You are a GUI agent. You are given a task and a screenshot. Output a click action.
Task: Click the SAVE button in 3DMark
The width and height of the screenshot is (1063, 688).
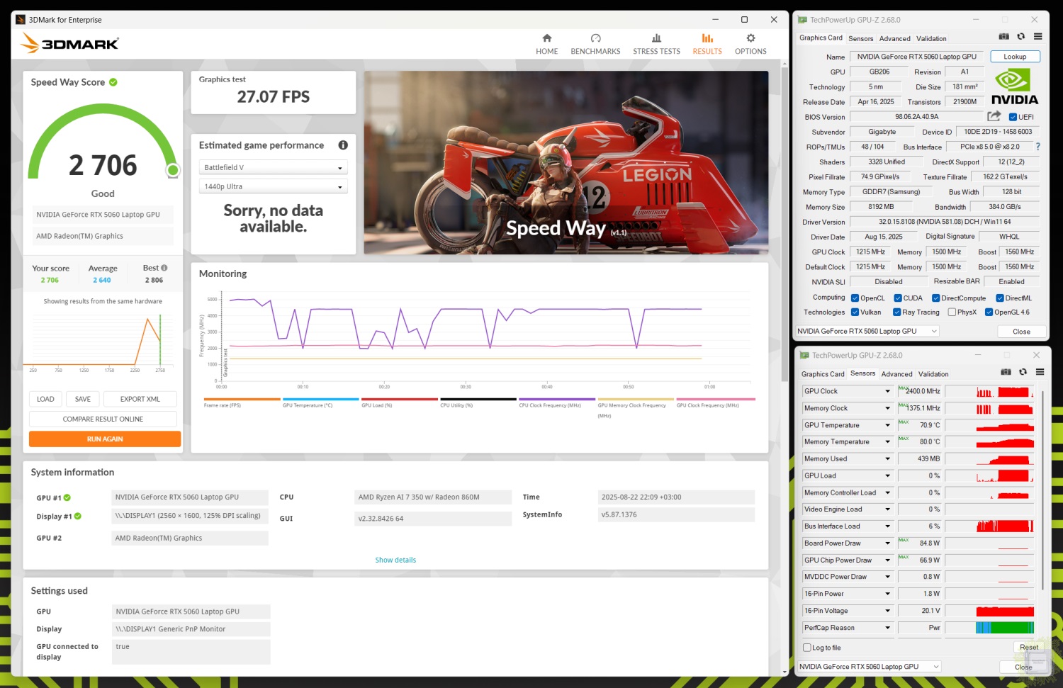coord(83,399)
